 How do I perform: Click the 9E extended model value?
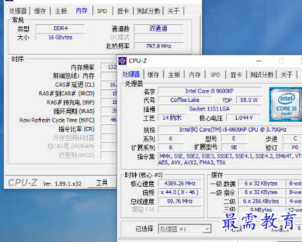234,147
